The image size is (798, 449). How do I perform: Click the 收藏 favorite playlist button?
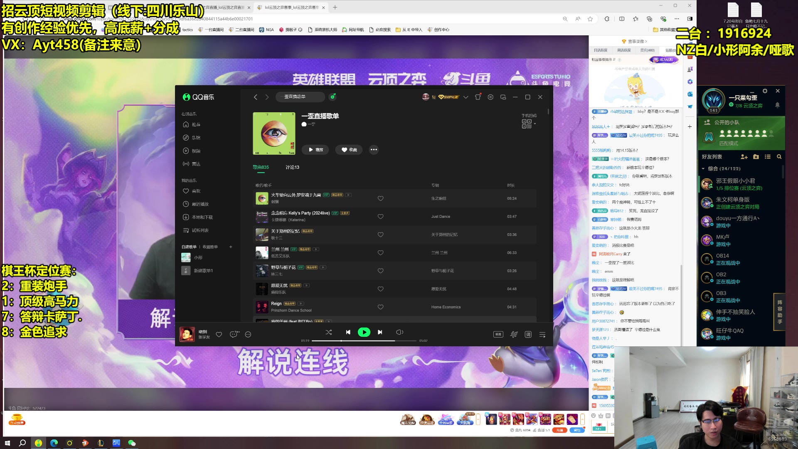[349, 150]
